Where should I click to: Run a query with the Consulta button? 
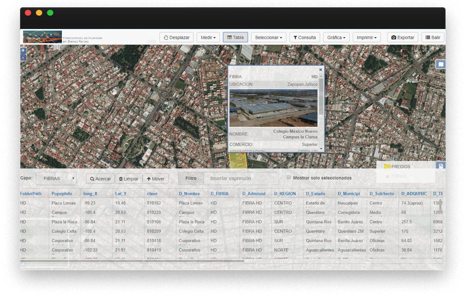pyautogui.click(x=305, y=37)
